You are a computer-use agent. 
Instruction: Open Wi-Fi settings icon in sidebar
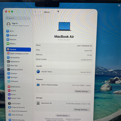pos(8,31)
